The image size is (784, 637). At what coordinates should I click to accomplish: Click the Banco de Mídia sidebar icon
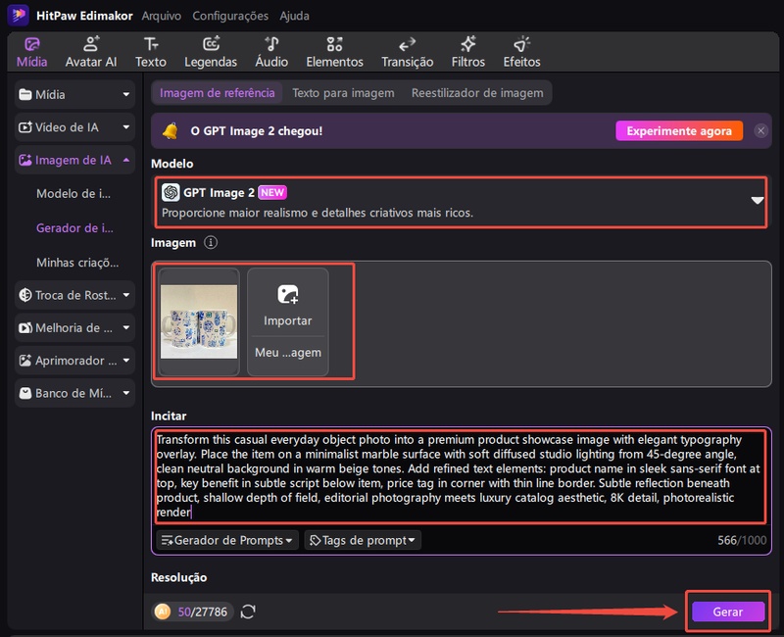[x=25, y=394]
